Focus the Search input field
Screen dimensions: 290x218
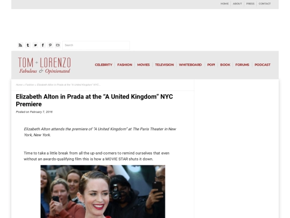pos(96,45)
